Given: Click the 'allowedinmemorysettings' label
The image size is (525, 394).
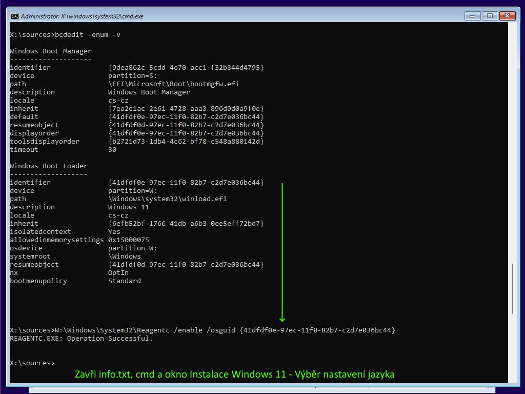Looking at the screenshot, I should click(x=57, y=240).
